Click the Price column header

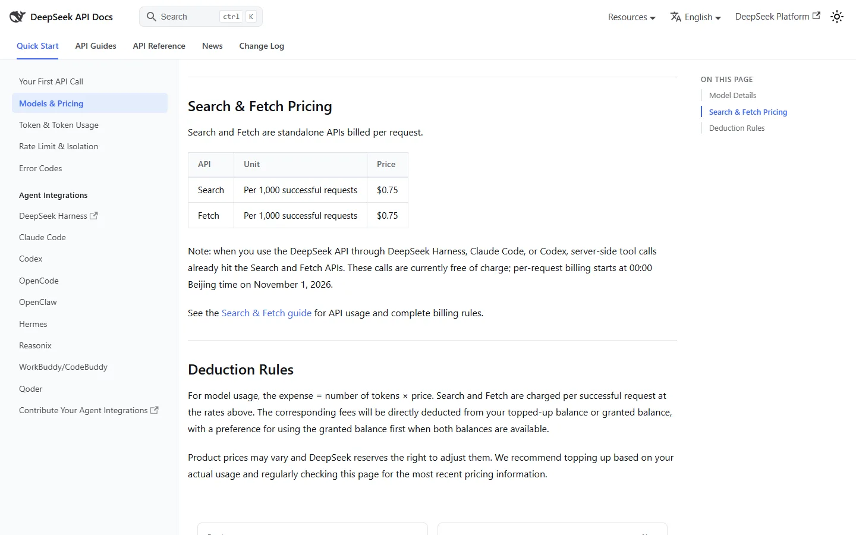(x=388, y=165)
